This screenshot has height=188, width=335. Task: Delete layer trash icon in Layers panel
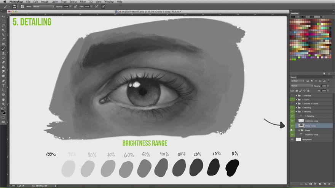[x=329, y=184]
